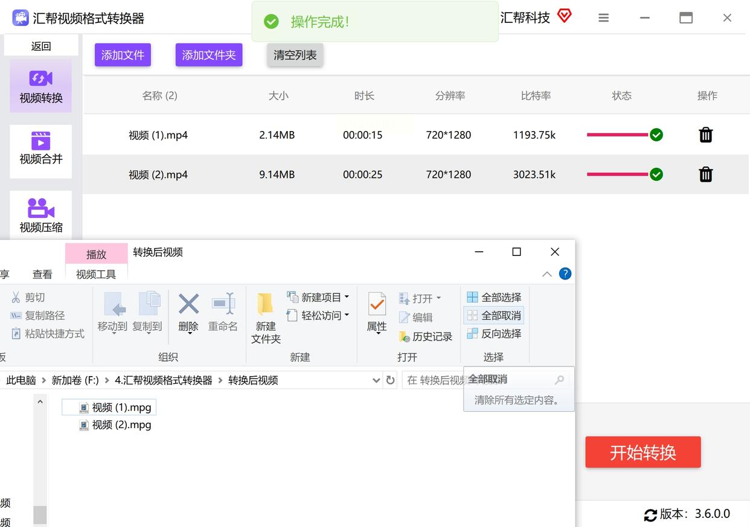Viewport: 750px width, 527px height.
Task: Click the 开始转换 button
Action: point(643,452)
